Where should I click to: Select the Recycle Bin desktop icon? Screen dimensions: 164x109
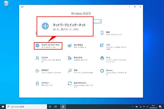point(5,5)
